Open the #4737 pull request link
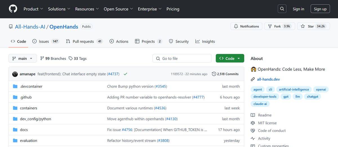Viewport: 338px width, 147px height. coord(113,74)
